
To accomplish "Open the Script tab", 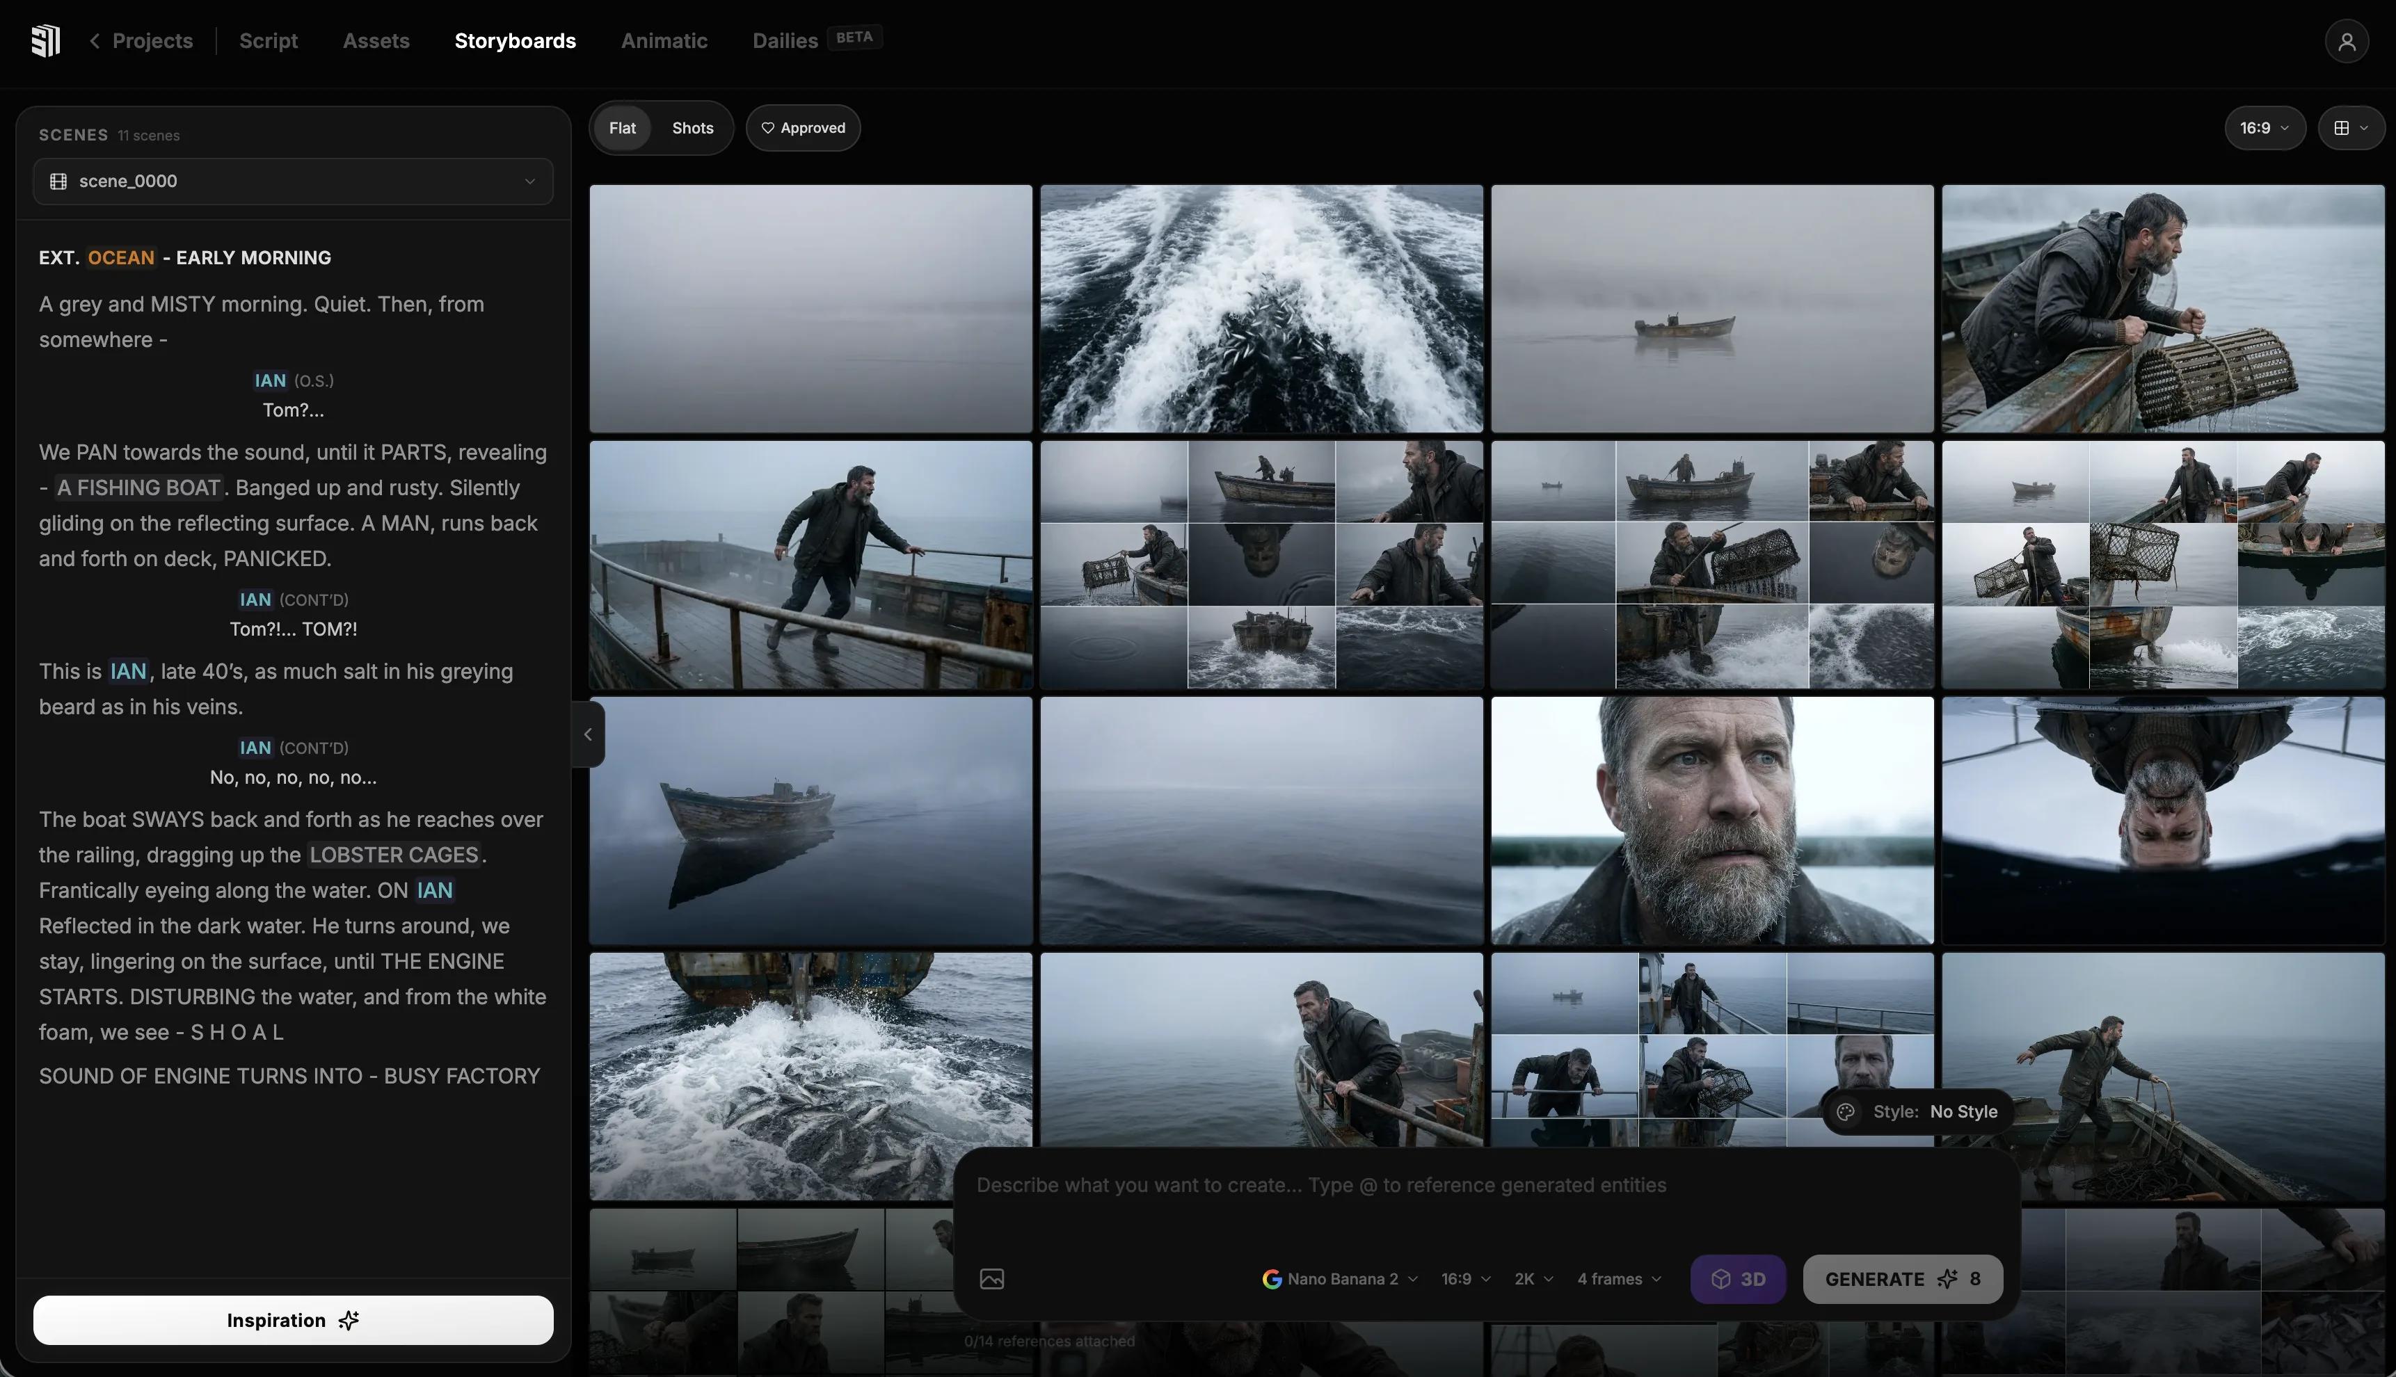I will point(269,40).
